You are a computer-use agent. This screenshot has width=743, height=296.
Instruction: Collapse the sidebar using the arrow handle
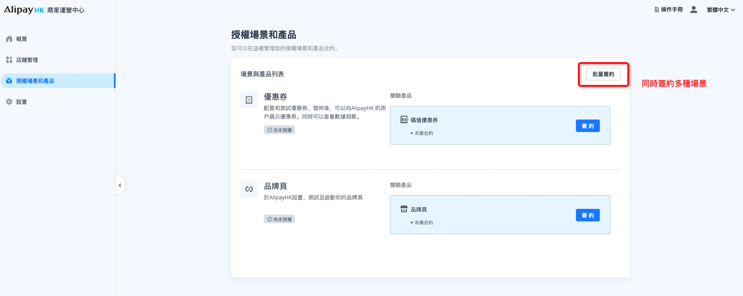tap(120, 185)
